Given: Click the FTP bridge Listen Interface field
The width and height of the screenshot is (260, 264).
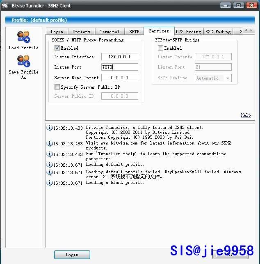Looking at the screenshot, I should (x=213, y=57).
